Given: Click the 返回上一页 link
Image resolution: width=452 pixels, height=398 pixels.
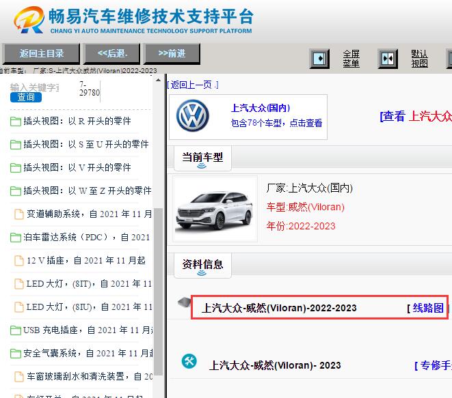Looking at the screenshot, I should [x=193, y=85].
